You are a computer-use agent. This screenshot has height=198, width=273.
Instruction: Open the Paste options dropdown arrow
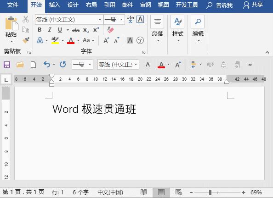tap(11, 42)
